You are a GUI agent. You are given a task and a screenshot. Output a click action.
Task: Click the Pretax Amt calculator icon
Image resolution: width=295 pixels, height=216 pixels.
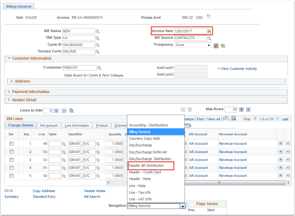(x=209, y=16)
